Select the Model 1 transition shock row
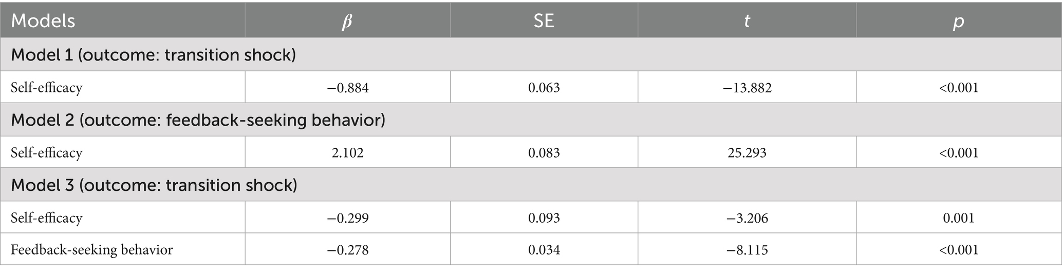Screen dimensions: 1062x274 (153, 55)
